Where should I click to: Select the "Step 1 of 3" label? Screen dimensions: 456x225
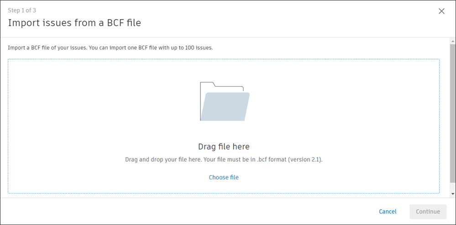tap(23, 10)
